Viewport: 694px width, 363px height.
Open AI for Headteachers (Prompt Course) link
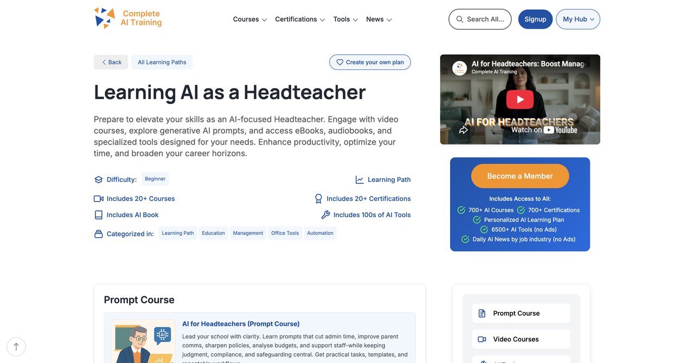tap(241, 324)
